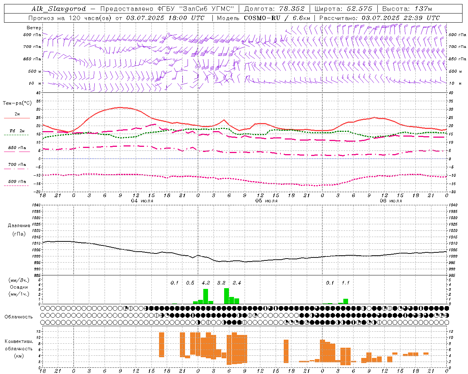Click the 3-hour precipitation value 4.2
The width and height of the screenshot is (468, 374).
(206, 283)
